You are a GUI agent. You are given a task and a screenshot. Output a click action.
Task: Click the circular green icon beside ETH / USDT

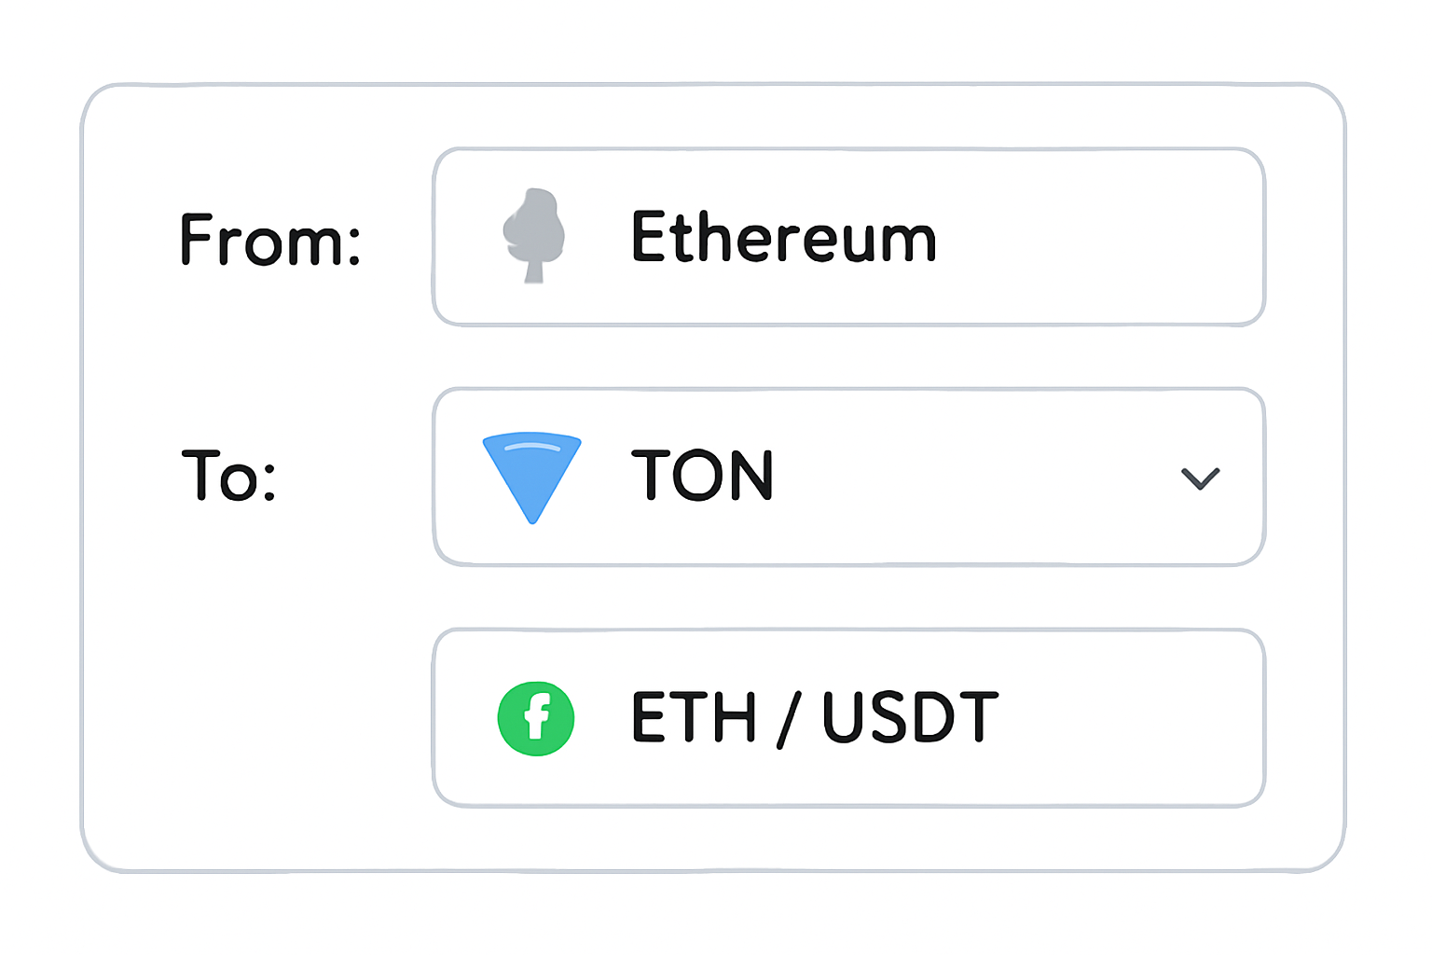536,717
